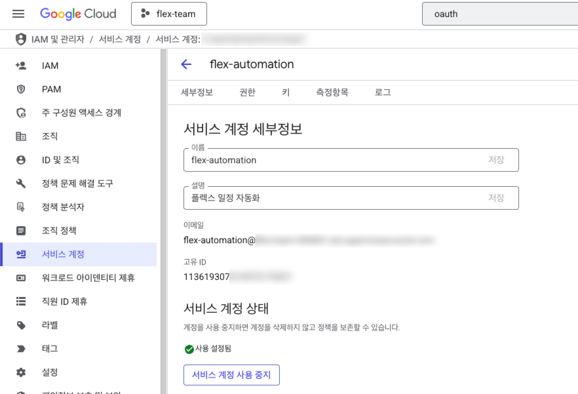
Task: Switch to the 키 tab
Action: click(x=286, y=92)
